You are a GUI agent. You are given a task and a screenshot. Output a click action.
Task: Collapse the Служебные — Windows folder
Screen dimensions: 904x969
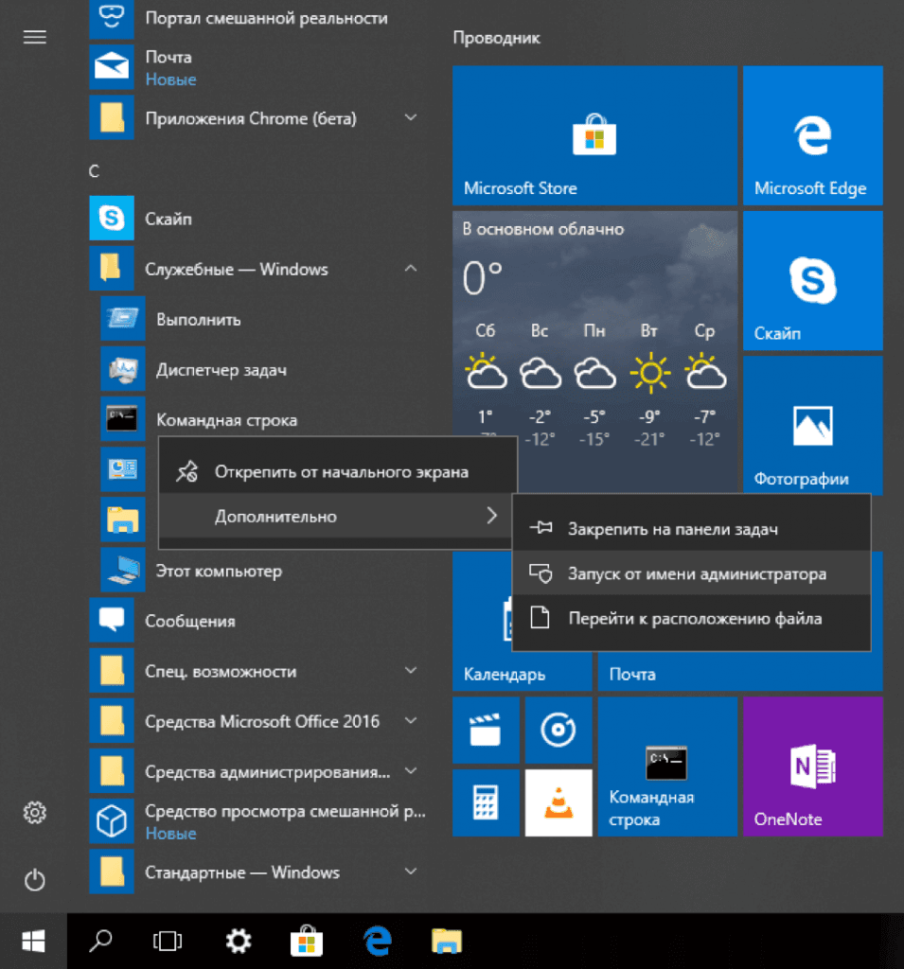click(411, 270)
